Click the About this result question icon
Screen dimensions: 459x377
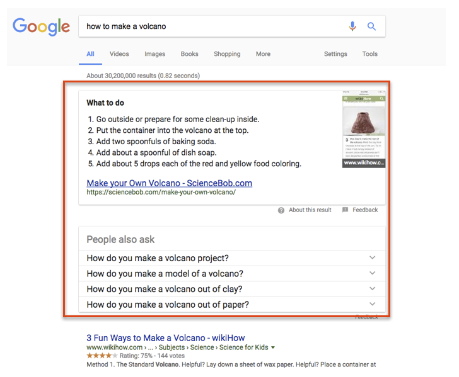281,210
